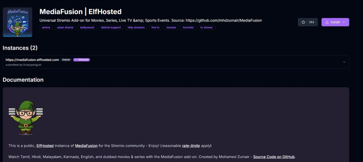Select the bollywood tag

87,28
